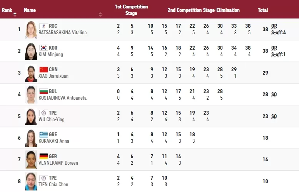Click the ROC flag icon
Screen dimensions: 299x192
point(43,26)
